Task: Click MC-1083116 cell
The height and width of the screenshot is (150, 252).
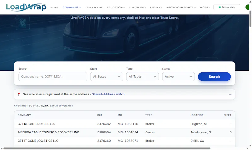Action: [128, 124]
